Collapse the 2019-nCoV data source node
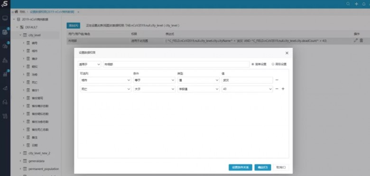370x176 pixels. click(x=14, y=19)
